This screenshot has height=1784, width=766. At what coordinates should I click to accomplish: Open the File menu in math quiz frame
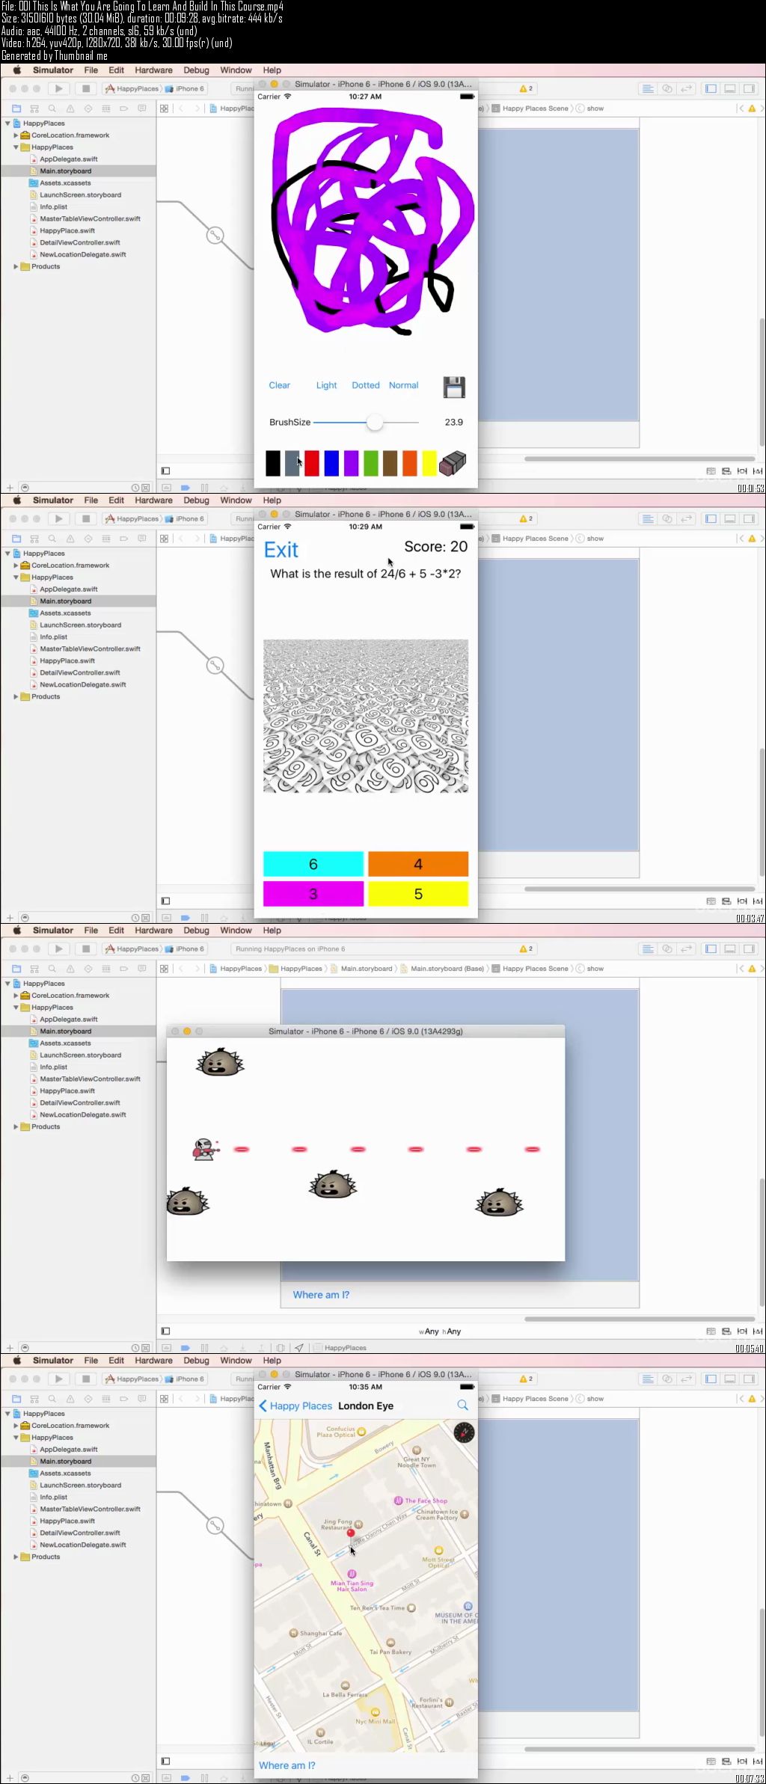click(91, 500)
